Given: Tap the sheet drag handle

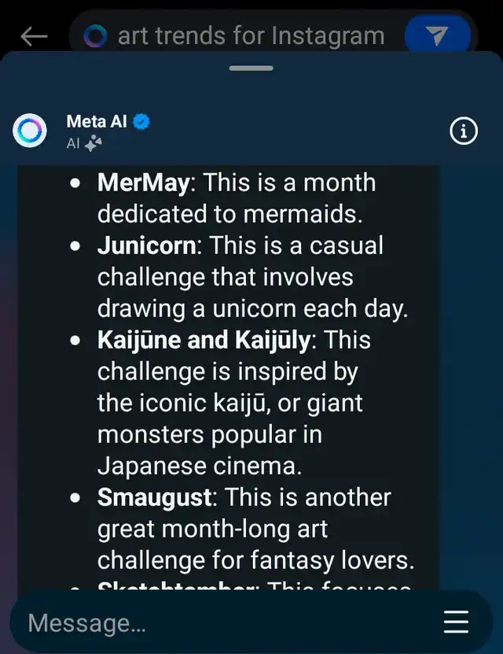Looking at the screenshot, I should point(251,68).
